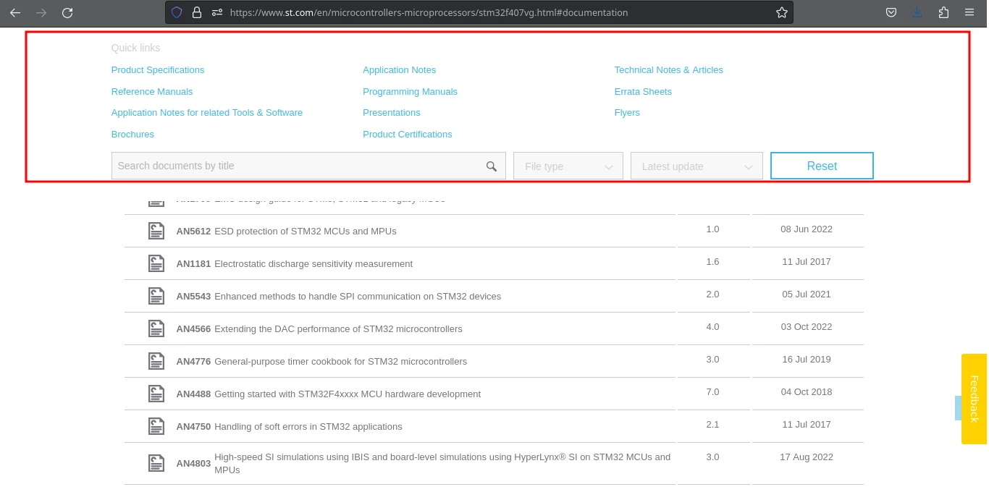Image resolution: width=989 pixels, height=492 pixels.
Task: Click the shield tracking protection icon
Action: [x=177, y=12]
